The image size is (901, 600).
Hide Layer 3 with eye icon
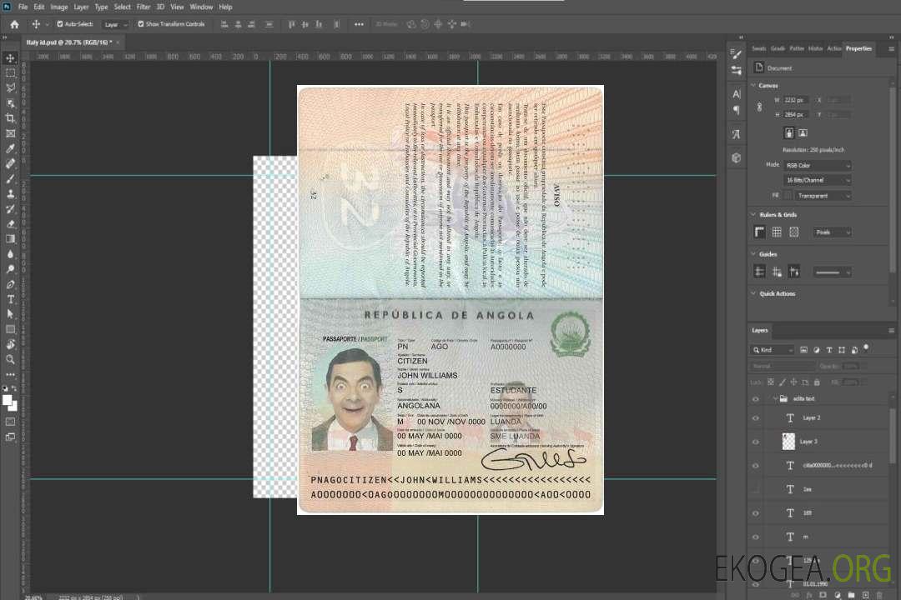(x=756, y=442)
